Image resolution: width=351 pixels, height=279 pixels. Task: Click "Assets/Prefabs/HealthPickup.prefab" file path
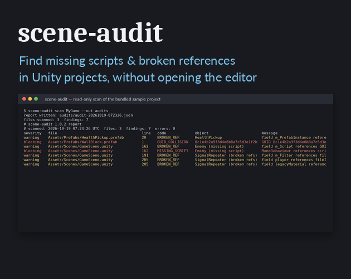pos(86,137)
